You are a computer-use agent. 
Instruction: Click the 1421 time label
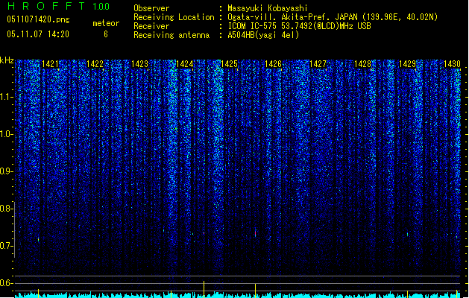[50, 64]
